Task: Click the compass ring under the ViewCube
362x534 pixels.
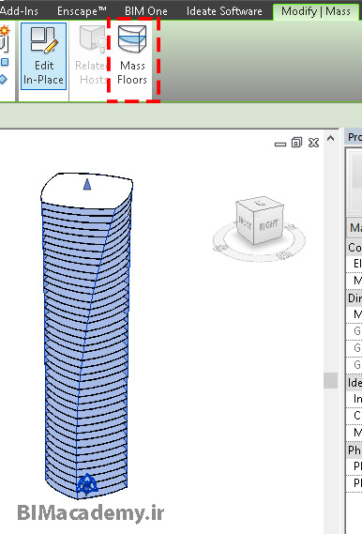Action: [259, 253]
